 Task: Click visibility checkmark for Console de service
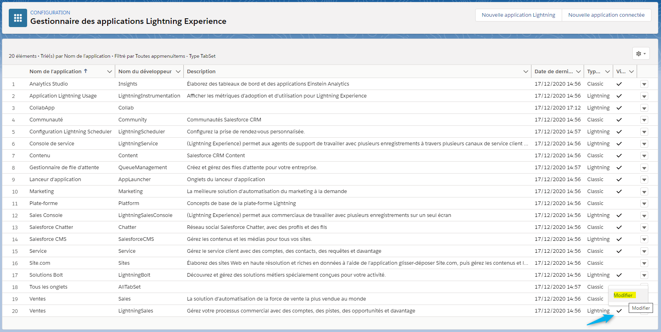pyautogui.click(x=619, y=144)
